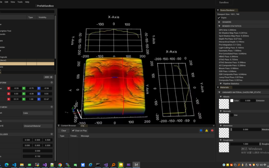Image resolution: width=269 pixels, height=168 pixels.
Task: Open File Explorer from taskbar
Action: (22, 165)
